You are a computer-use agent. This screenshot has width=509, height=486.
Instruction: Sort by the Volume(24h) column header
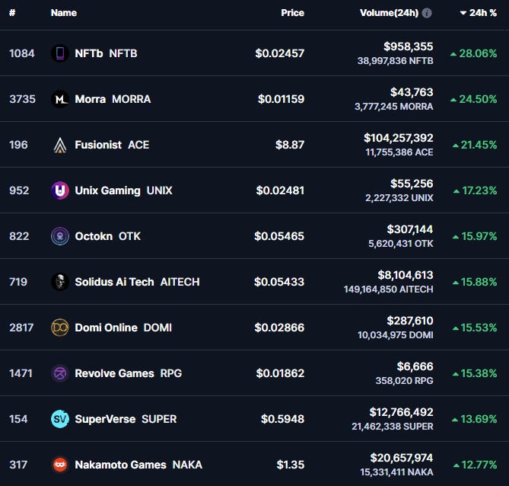390,13
